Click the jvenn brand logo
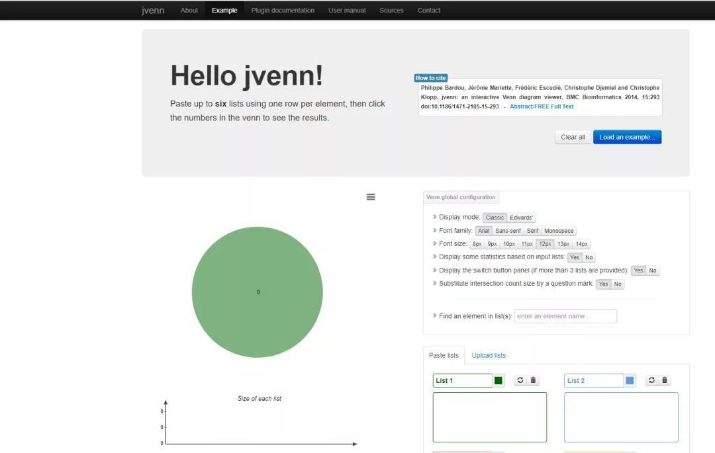 153,11
